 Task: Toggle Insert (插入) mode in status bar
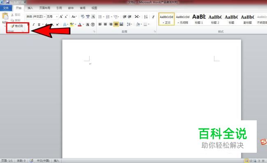[x=56, y=161]
